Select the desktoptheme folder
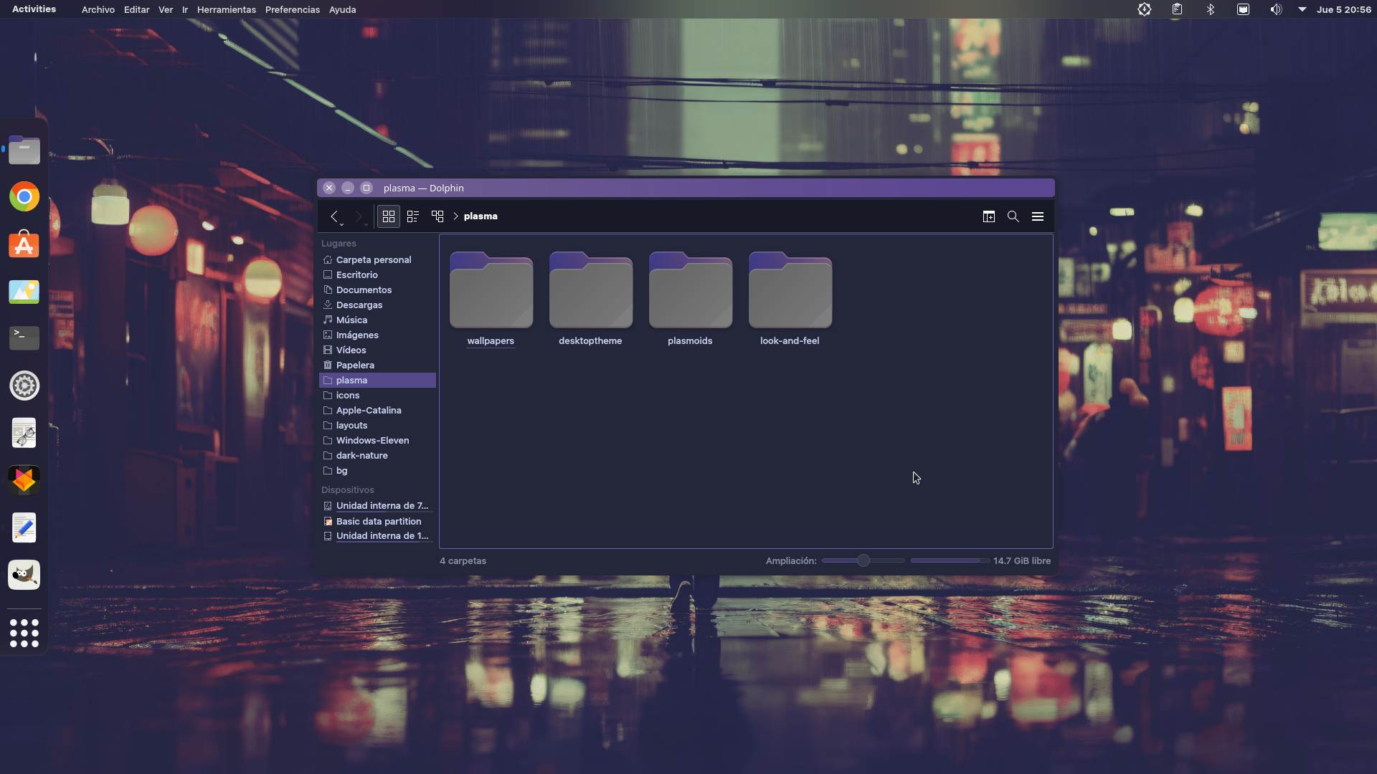 (x=590, y=299)
